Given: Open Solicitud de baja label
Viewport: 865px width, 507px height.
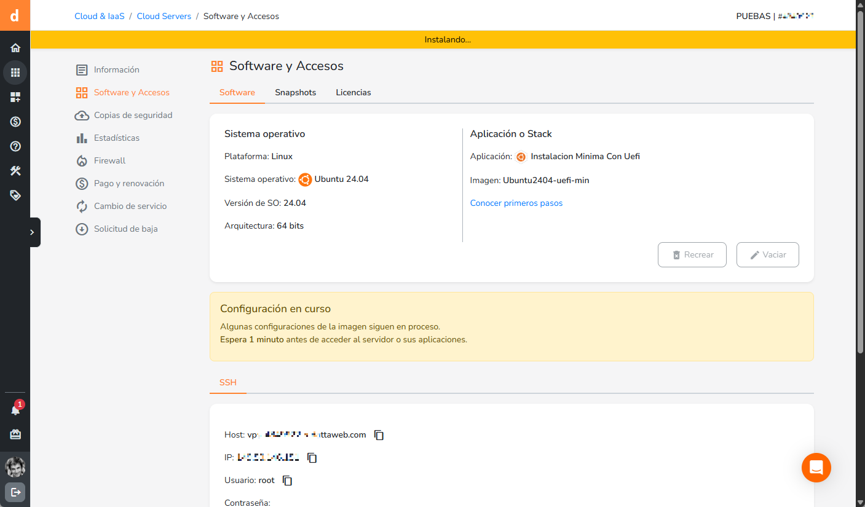Looking at the screenshot, I should click(126, 229).
